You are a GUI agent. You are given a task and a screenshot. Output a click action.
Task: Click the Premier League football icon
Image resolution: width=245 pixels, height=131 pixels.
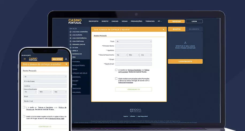tap(70, 44)
